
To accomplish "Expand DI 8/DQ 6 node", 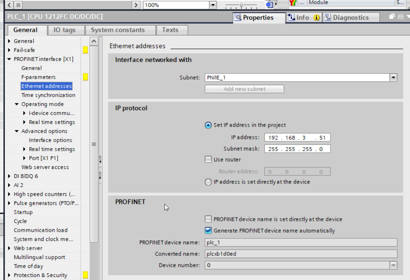I will coord(9,176).
